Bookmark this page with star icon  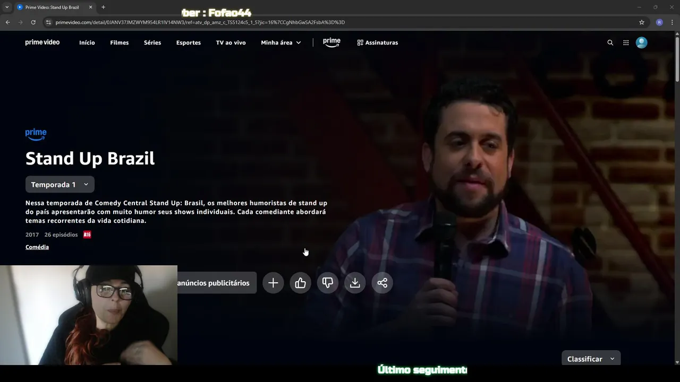point(642,22)
